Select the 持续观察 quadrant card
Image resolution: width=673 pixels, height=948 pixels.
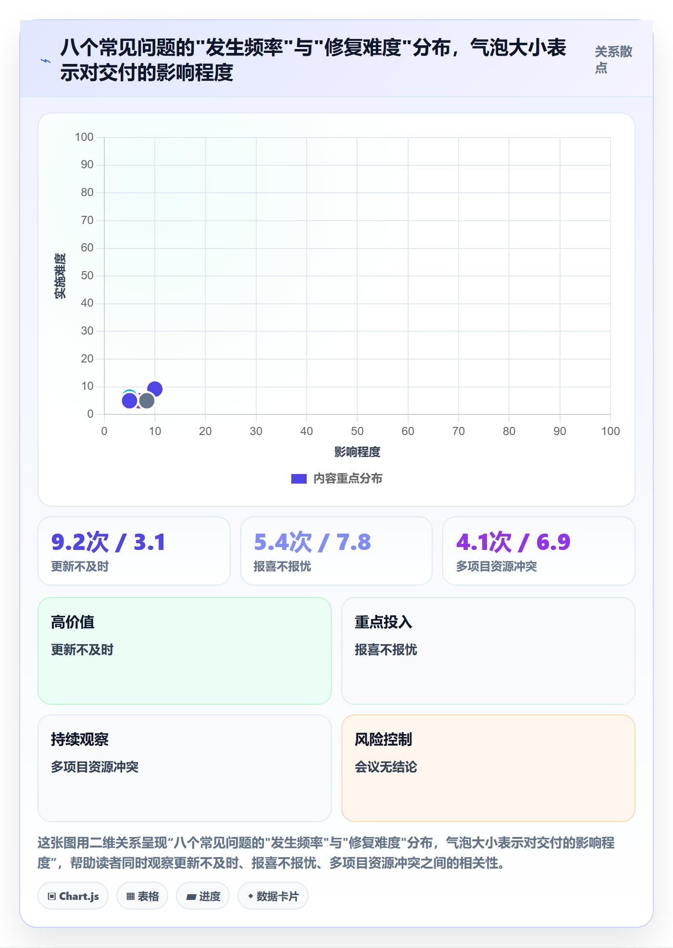pos(185,768)
